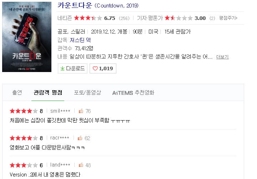This screenshot has width=257, height=179.
Task: Expand synopsis with 더보기 link
Action: pos(222,57)
